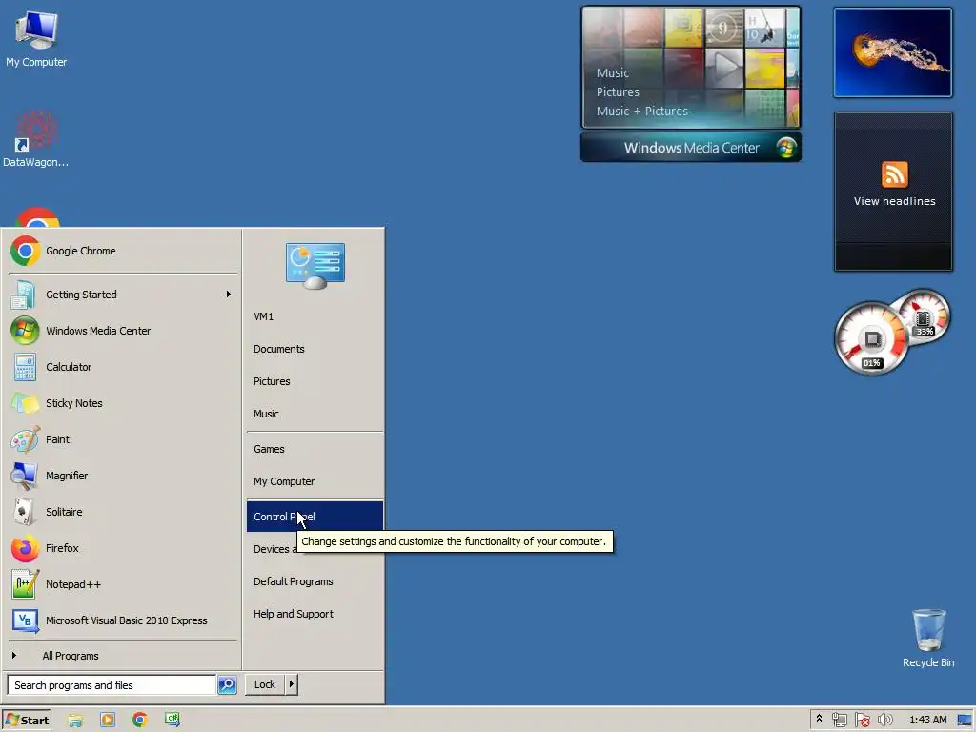Open Control Panel
976x732 pixels.
(315, 517)
